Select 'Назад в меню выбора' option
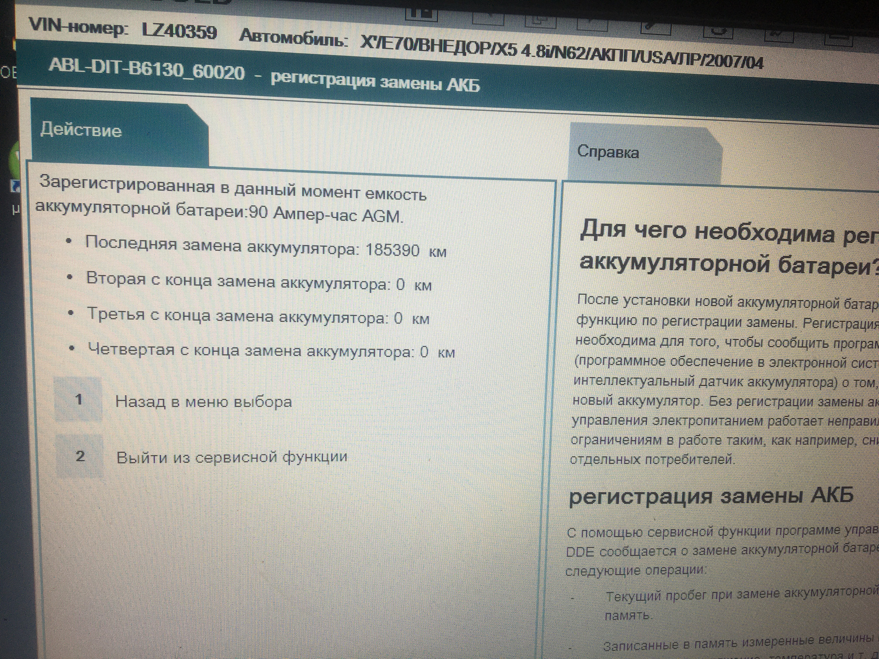This screenshot has height=659, width=879. 203,401
